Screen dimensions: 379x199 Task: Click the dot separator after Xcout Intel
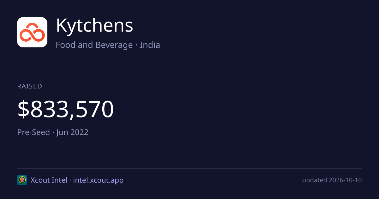tap(70, 180)
